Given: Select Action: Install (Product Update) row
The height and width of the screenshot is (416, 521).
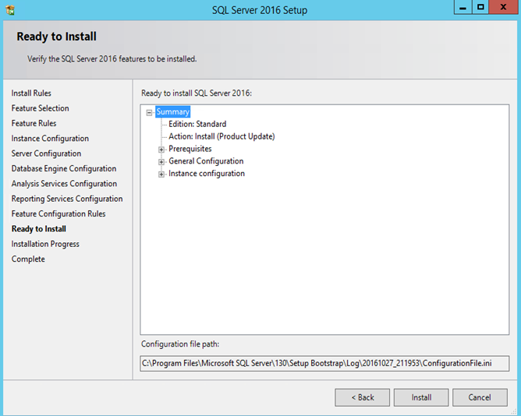Looking at the screenshot, I should click(x=222, y=136).
